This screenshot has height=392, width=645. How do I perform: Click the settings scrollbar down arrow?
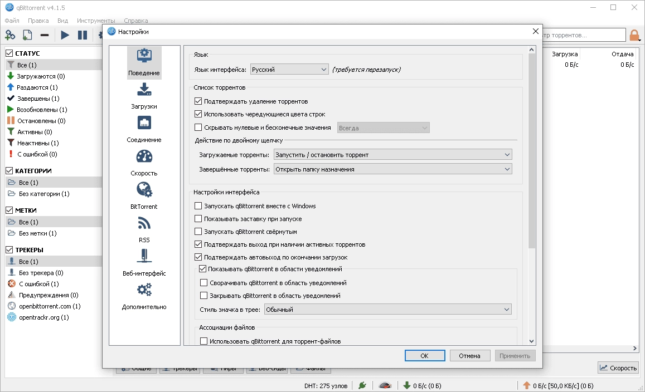coord(531,341)
